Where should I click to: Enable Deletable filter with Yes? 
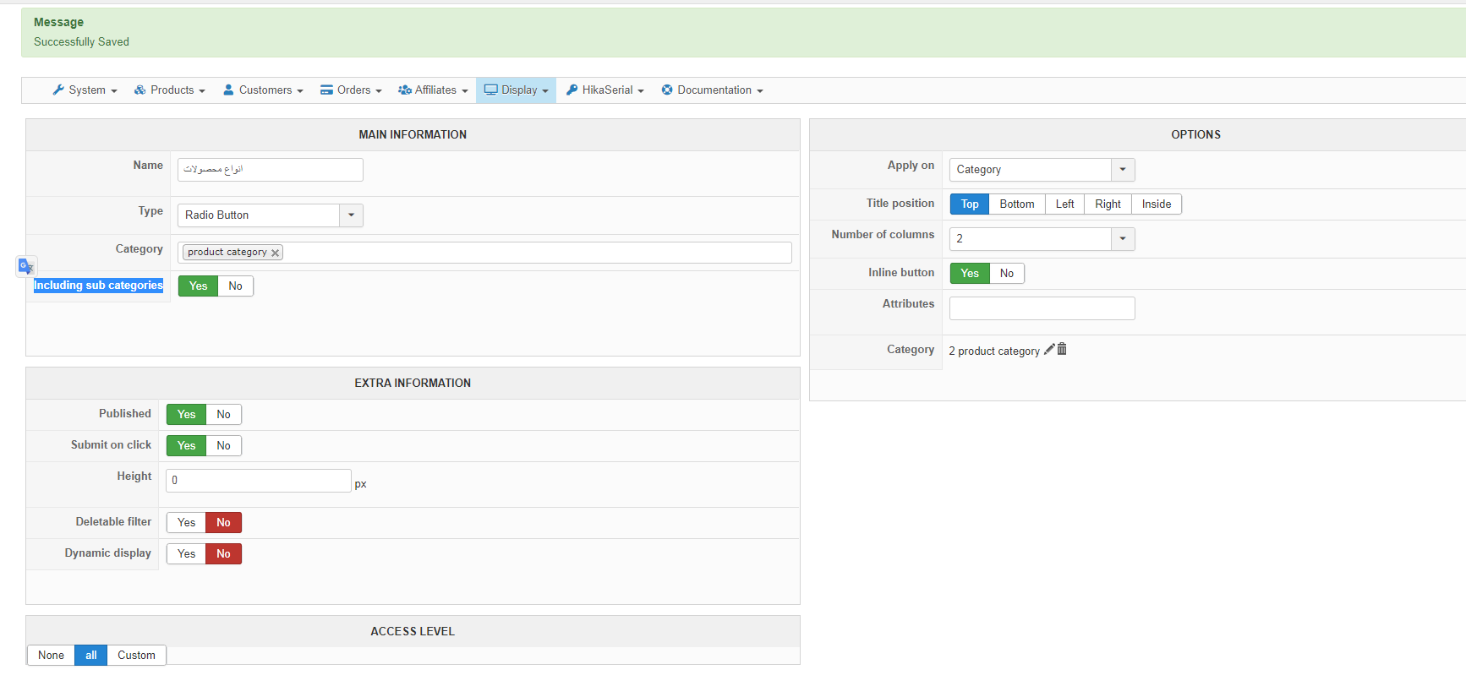tap(186, 522)
